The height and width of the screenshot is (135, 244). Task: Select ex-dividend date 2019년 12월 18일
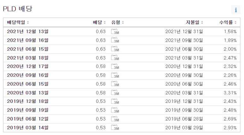[28, 101]
